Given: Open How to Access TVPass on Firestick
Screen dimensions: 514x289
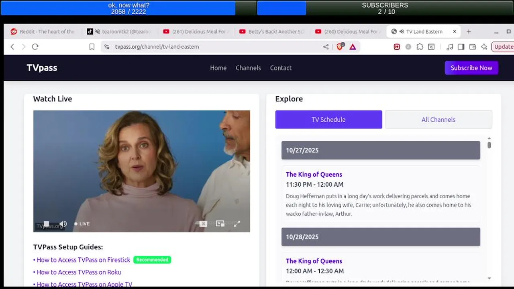Looking at the screenshot, I should coord(83,260).
